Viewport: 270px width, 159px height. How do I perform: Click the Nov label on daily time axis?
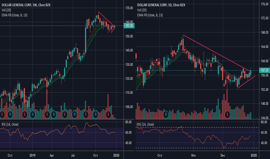(x=194, y=156)
